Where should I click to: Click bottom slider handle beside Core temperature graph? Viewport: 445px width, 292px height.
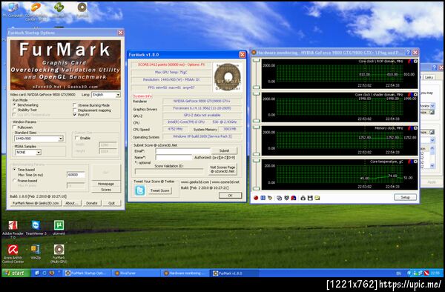[x=257, y=188]
